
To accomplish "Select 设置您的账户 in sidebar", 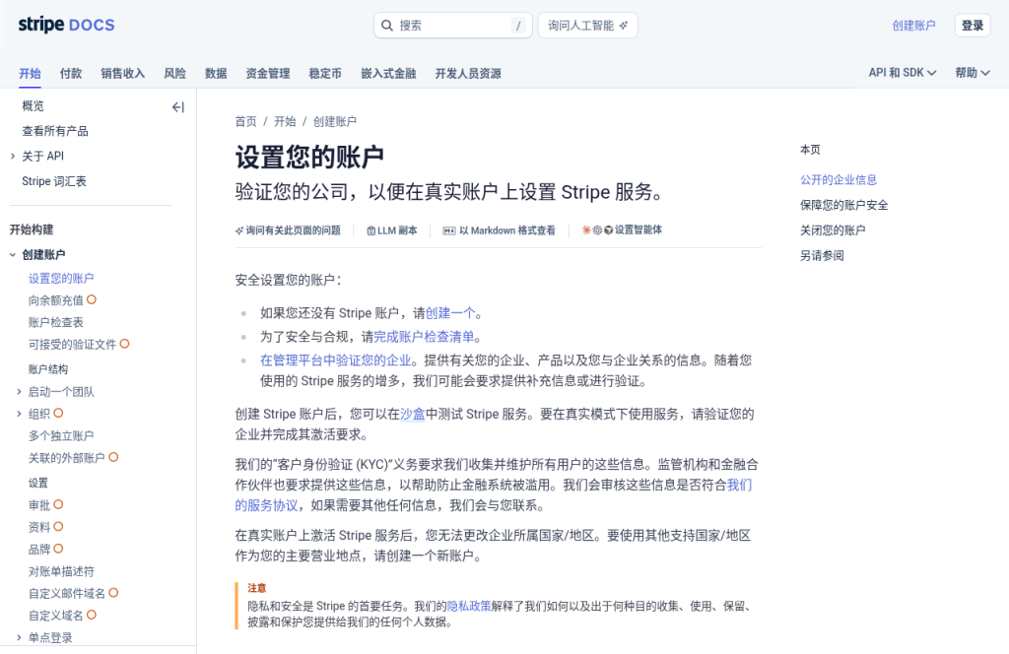I will (x=61, y=279).
